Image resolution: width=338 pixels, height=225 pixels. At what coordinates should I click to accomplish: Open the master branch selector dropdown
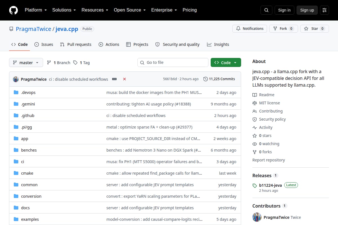(26, 63)
